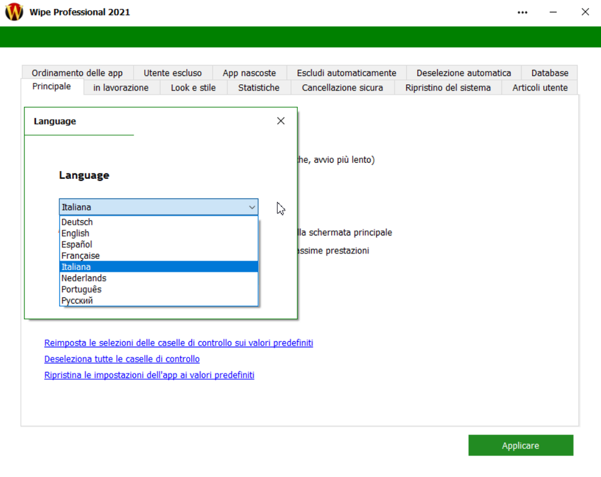This screenshot has height=477, width=601.
Task: Pick Português from the language list
Action: click(159, 289)
